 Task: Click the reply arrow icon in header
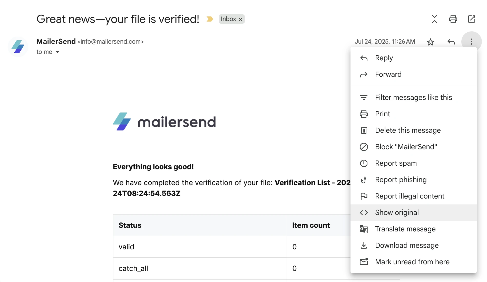tap(451, 42)
